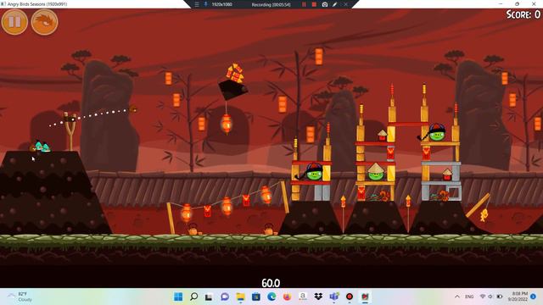Open the recorder's pencil annotation tool
Viewport: 543px width, 305px height.
pos(335,4)
